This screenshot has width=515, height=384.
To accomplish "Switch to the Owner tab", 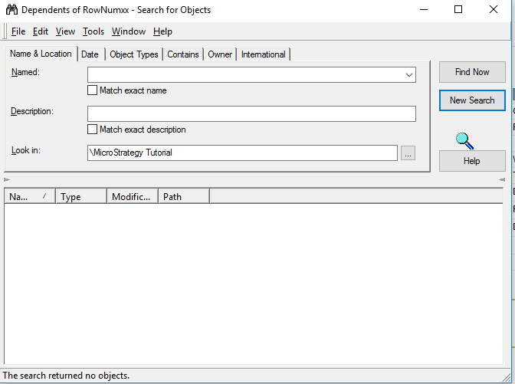I will click(220, 54).
